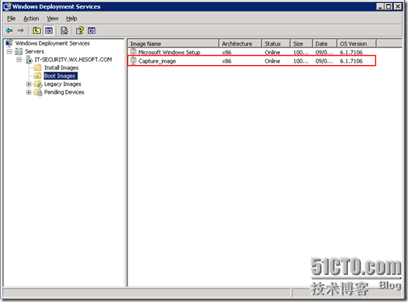Go up one level with folder icon
The width and height of the screenshot is (408, 302).
37,31
